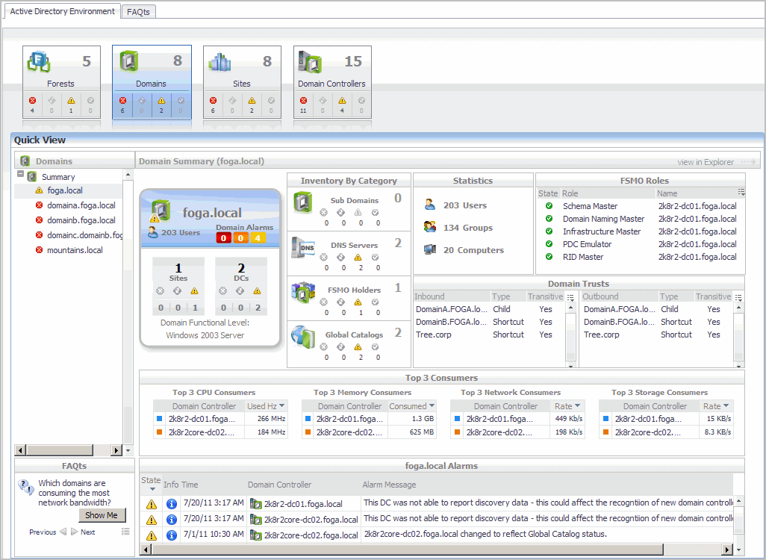This screenshot has height=560, width=766.
Task: Click the Inbound trusts vertical scrollbar
Action: [x=570, y=335]
